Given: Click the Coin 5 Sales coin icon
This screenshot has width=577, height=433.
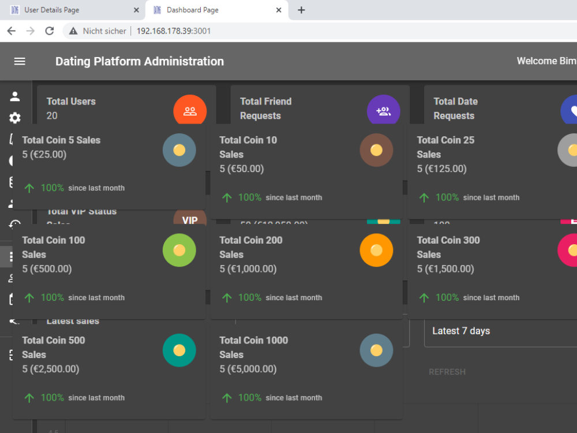Looking at the screenshot, I should [x=179, y=150].
